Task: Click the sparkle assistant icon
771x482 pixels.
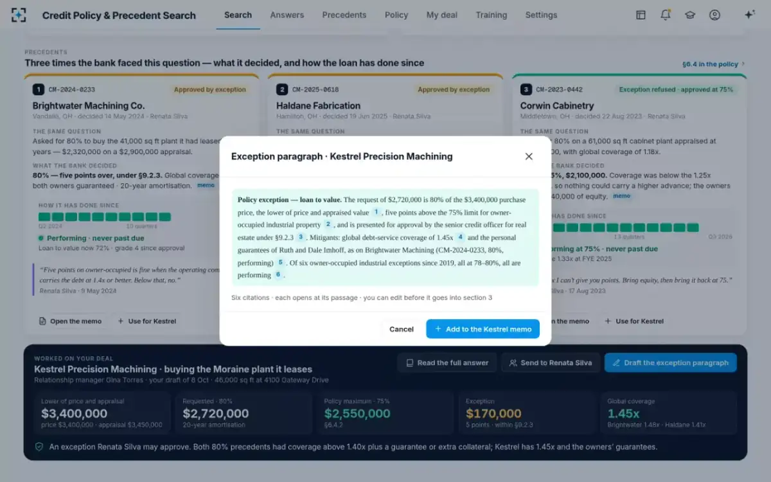Action: [749, 15]
